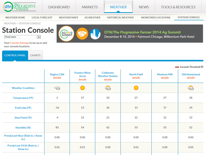Click the red Exceeds Threshold legend swatch
Image resolution: width=206 pixels, height=155 pixels.
(x=177, y=67)
